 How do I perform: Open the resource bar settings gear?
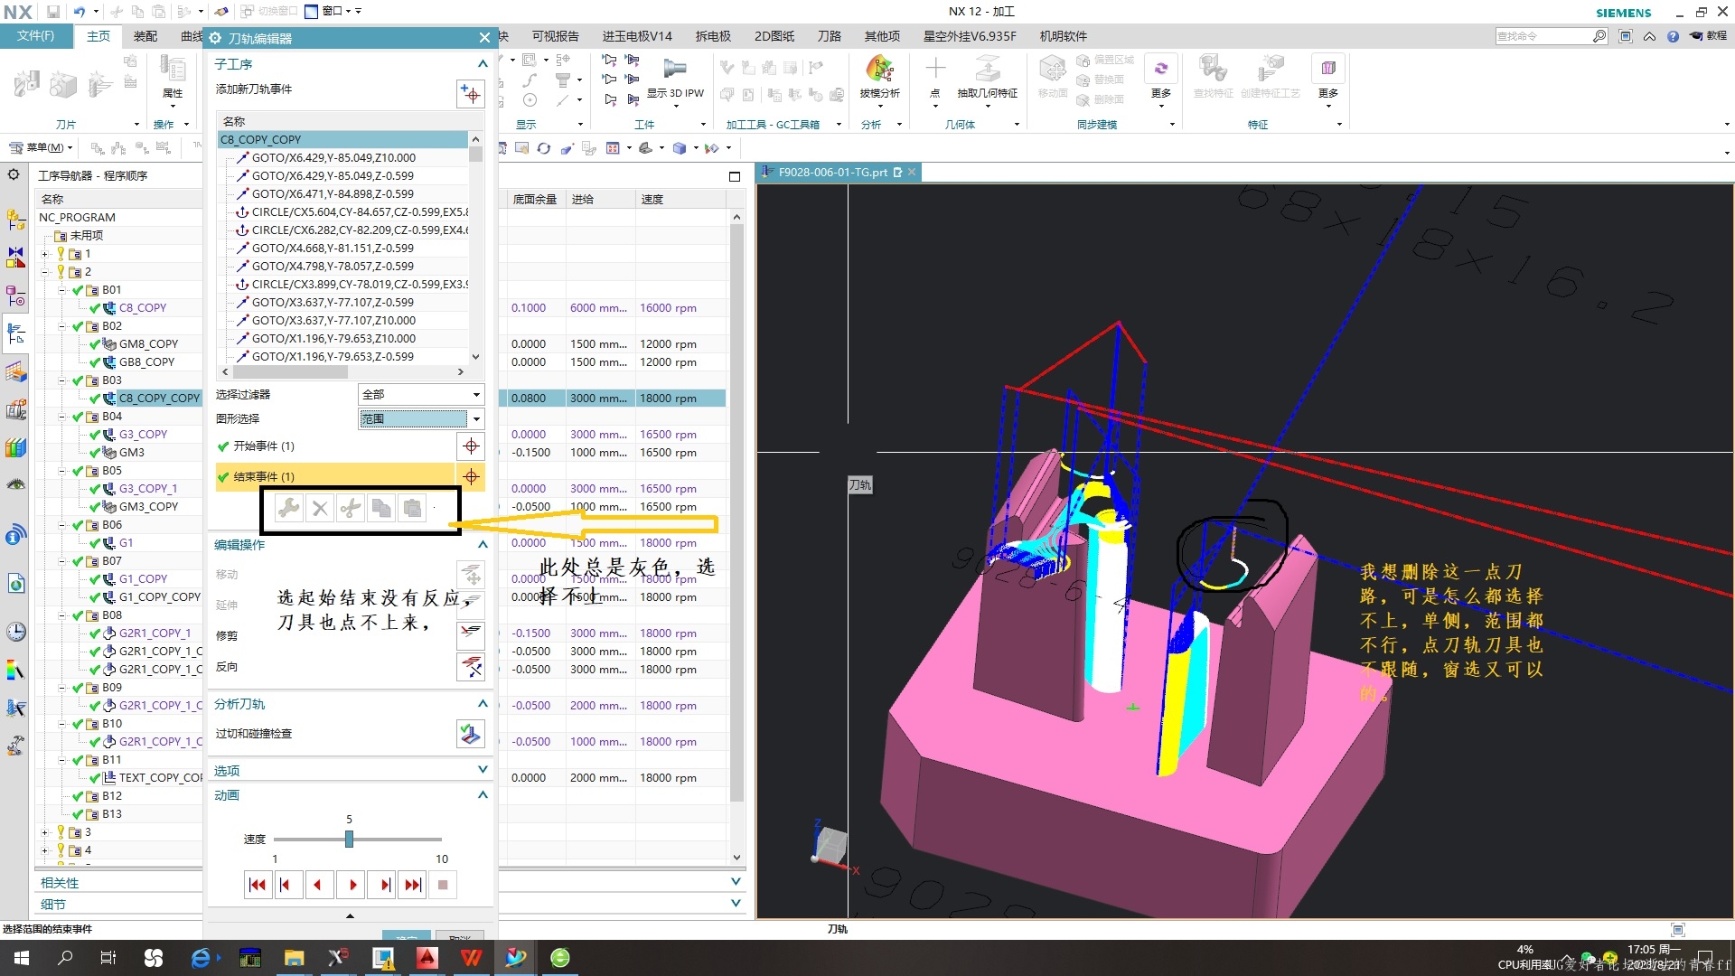(x=14, y=174)
